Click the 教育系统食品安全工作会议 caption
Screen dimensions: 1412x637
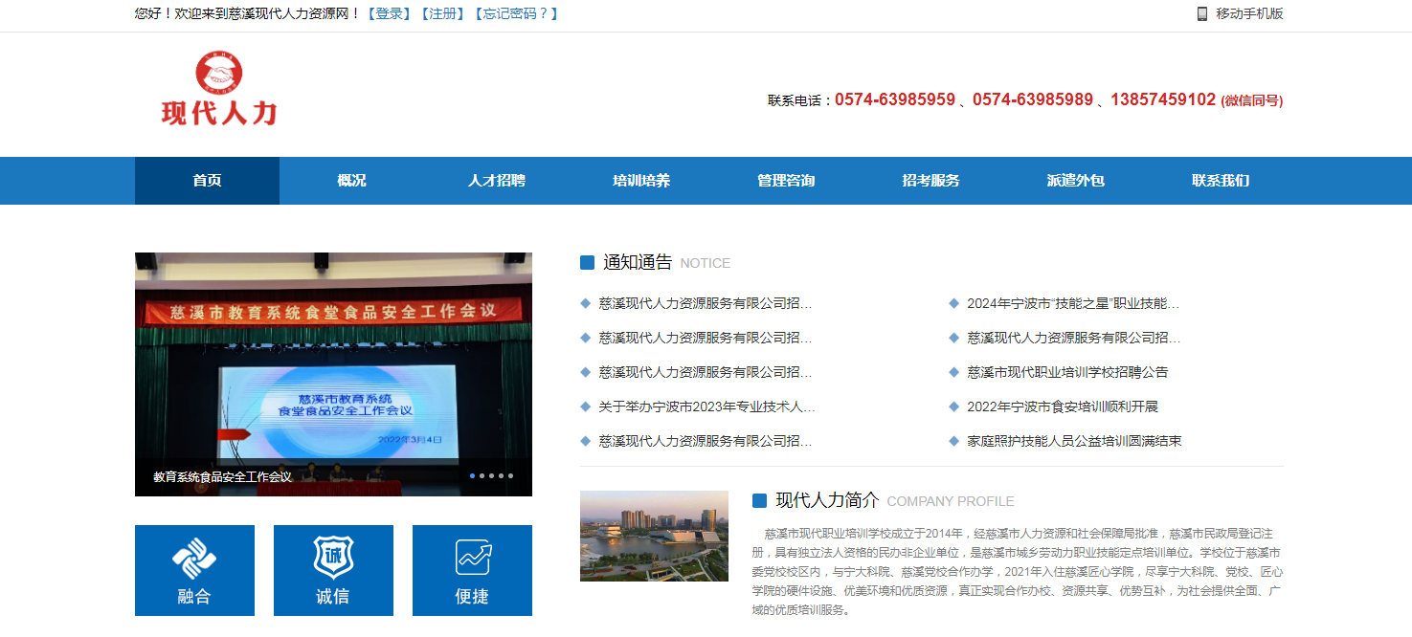click(x=222, y=476)
